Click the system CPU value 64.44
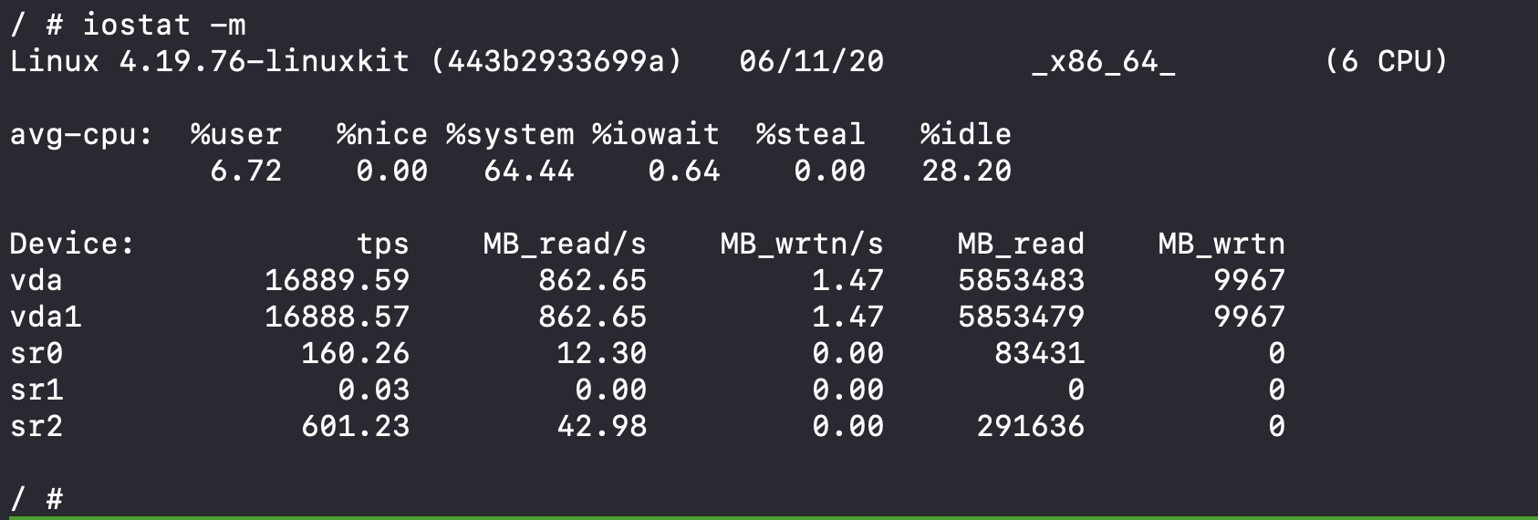This screenshot has width=1538, height=520. [x=528, y=171]
